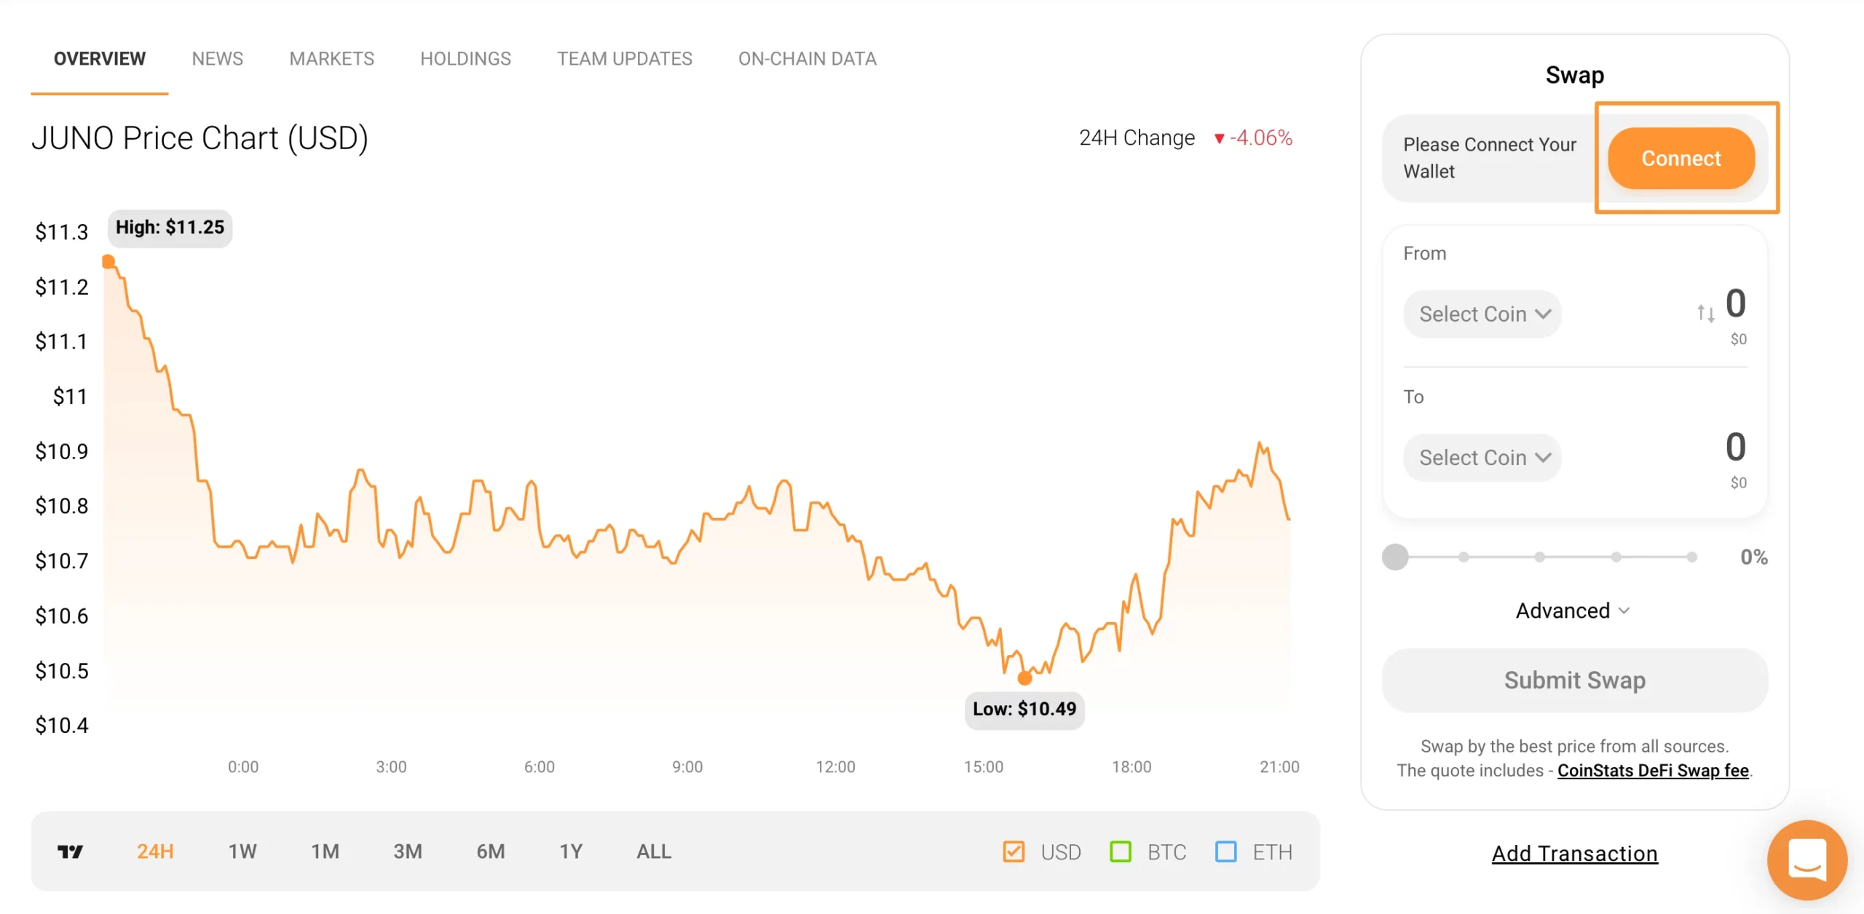Click the Submit Swap button
1864x914 pixels.
(1575, 680)
